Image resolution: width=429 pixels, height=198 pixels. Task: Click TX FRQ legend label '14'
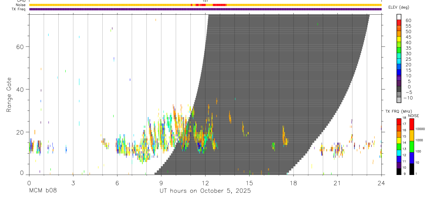tap(404, 142)
